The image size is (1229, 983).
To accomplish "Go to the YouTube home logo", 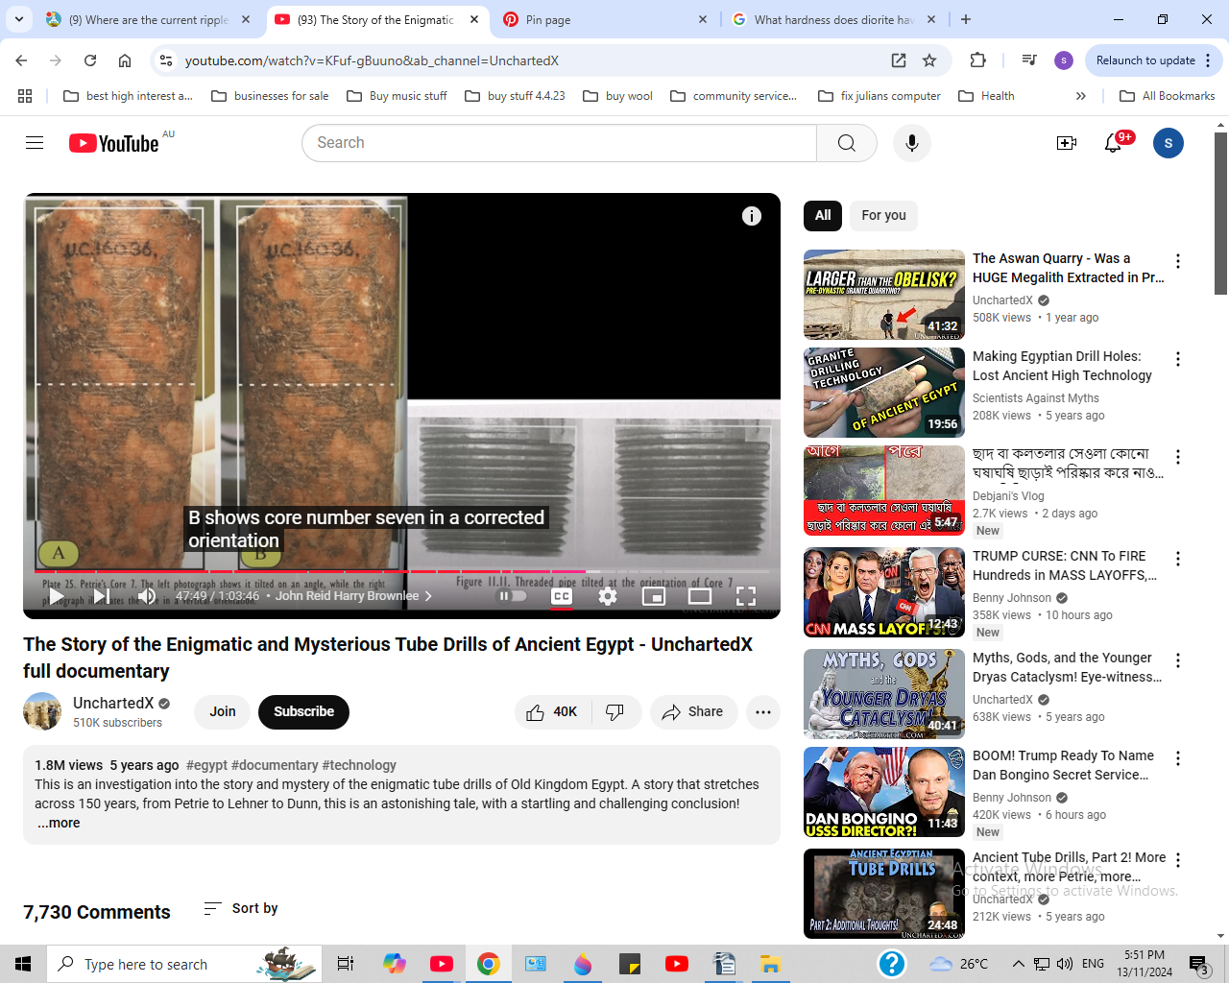I will click(113, 143).
